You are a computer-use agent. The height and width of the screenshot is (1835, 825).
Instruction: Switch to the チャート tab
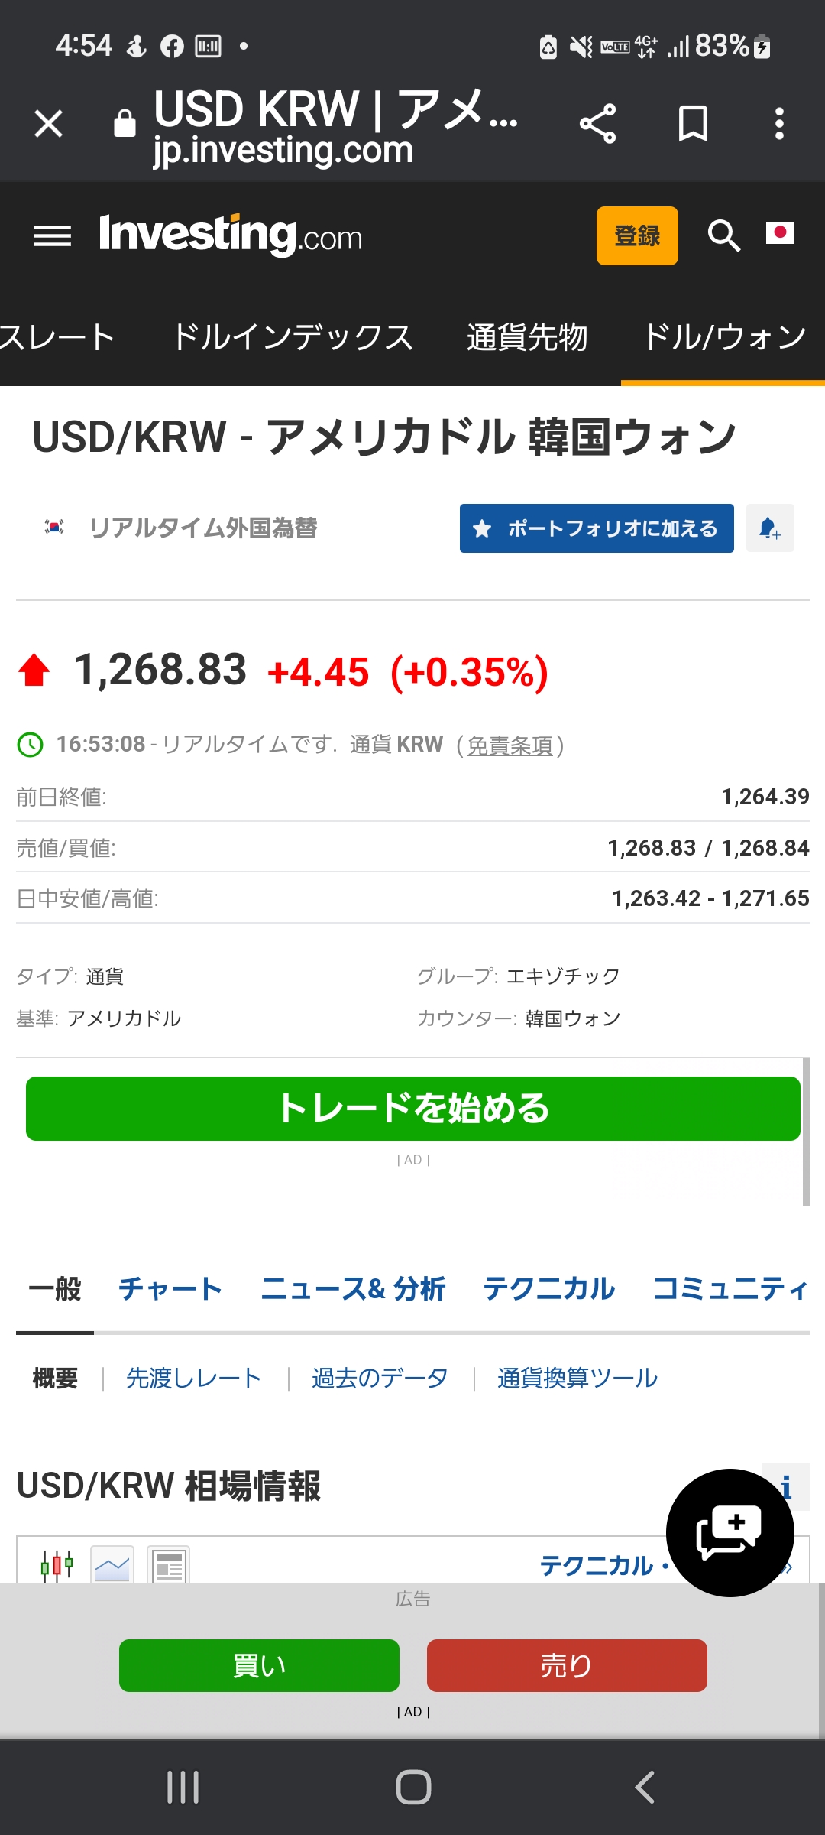170,1289
